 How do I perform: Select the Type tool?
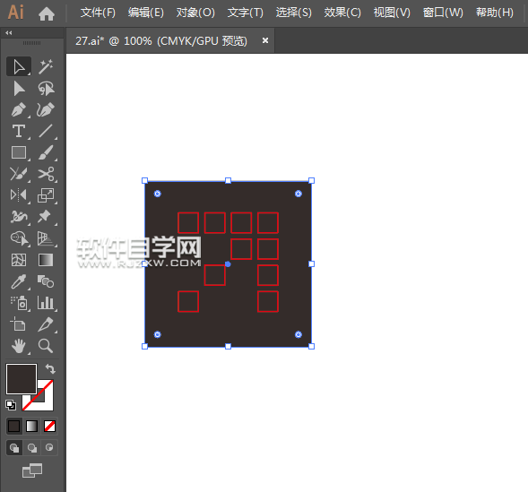[19, 131]
